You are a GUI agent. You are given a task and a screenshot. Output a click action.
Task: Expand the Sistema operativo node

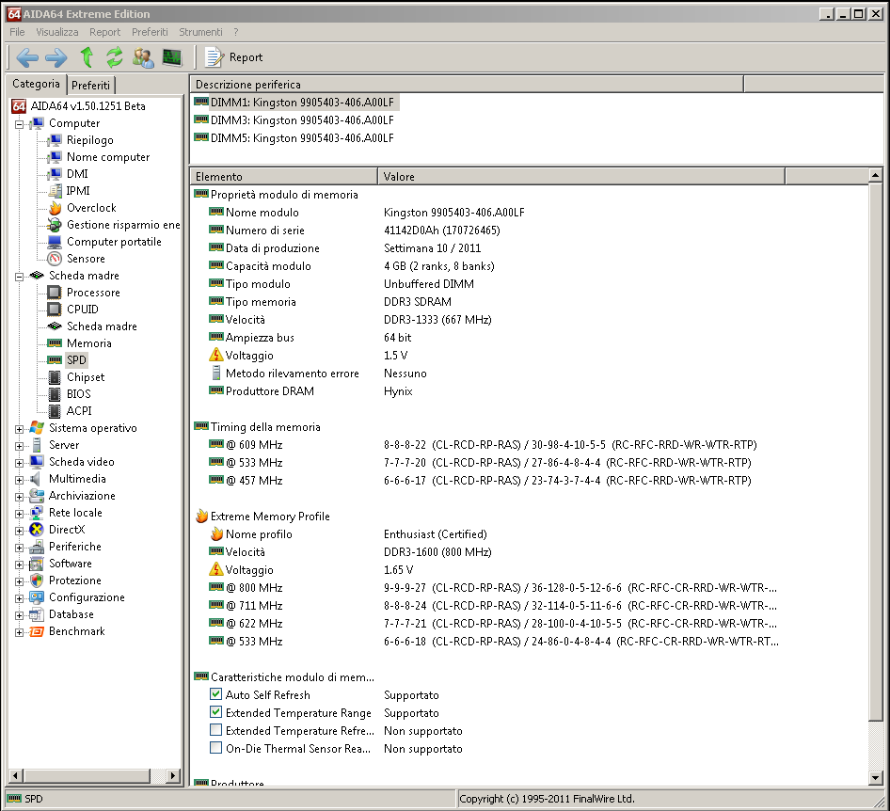coord(20,429)
